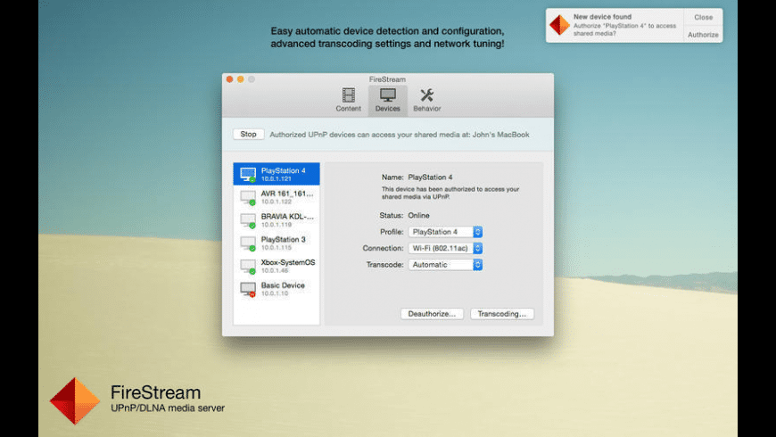Viewport: 776px width, 437px height.
Task: Select the Devices tab monitor icon
Action: [387, 95]
